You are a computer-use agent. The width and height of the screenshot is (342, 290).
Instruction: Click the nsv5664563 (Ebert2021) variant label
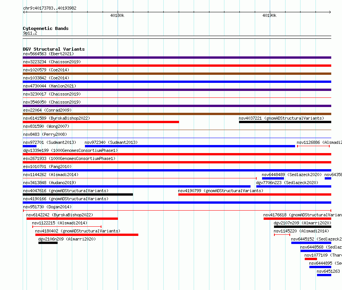tap(48, 54)
